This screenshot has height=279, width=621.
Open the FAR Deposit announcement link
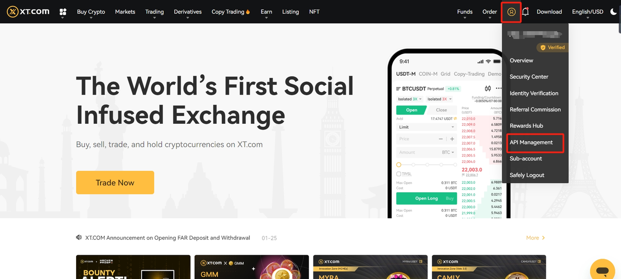pos(167,238)
